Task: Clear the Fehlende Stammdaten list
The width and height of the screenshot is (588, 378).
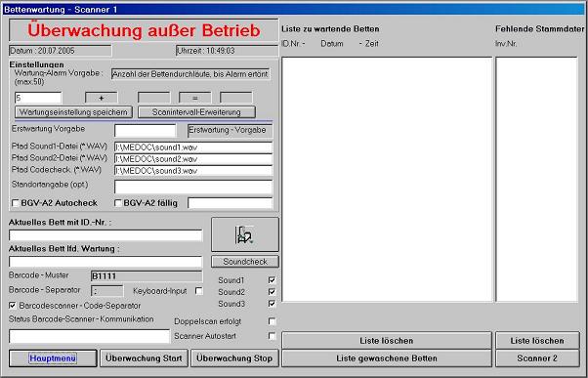Action: [x=537, y=341]
